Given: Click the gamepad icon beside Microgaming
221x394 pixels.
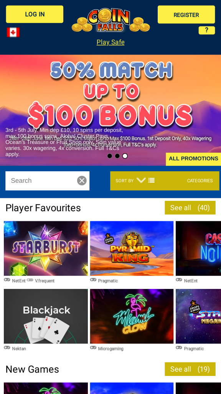Looking at the screenshot, I should (93, 348).
